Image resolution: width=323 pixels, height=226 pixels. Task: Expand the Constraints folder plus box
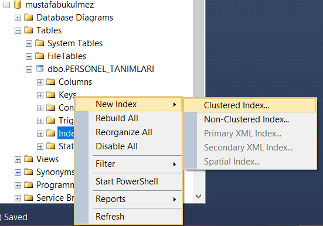pos(40,108)
